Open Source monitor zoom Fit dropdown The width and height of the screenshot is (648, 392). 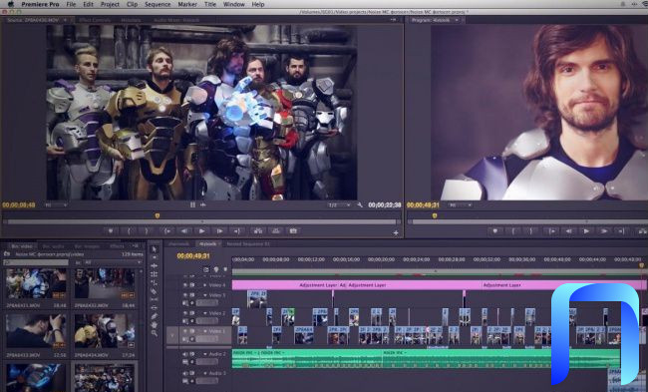(56, 205)
